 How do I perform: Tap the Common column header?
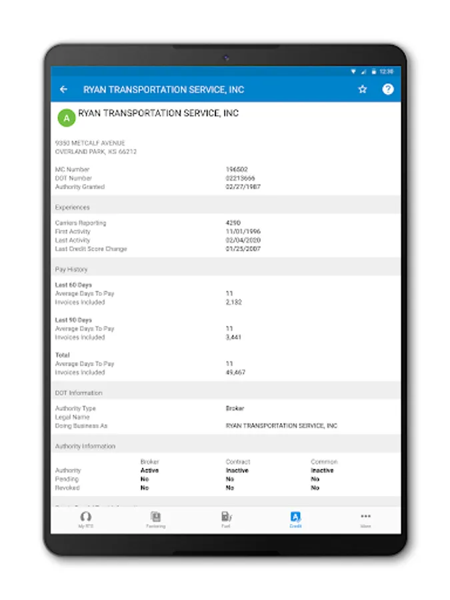click(324, 461)
